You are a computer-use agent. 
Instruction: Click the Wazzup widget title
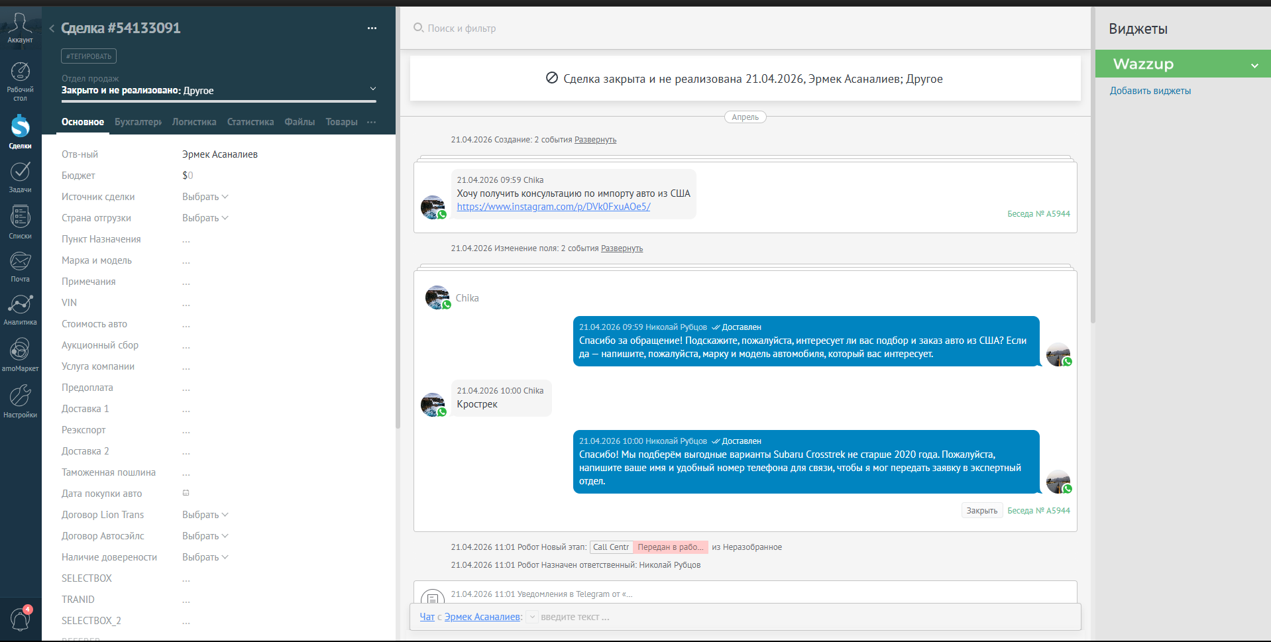1143,64
